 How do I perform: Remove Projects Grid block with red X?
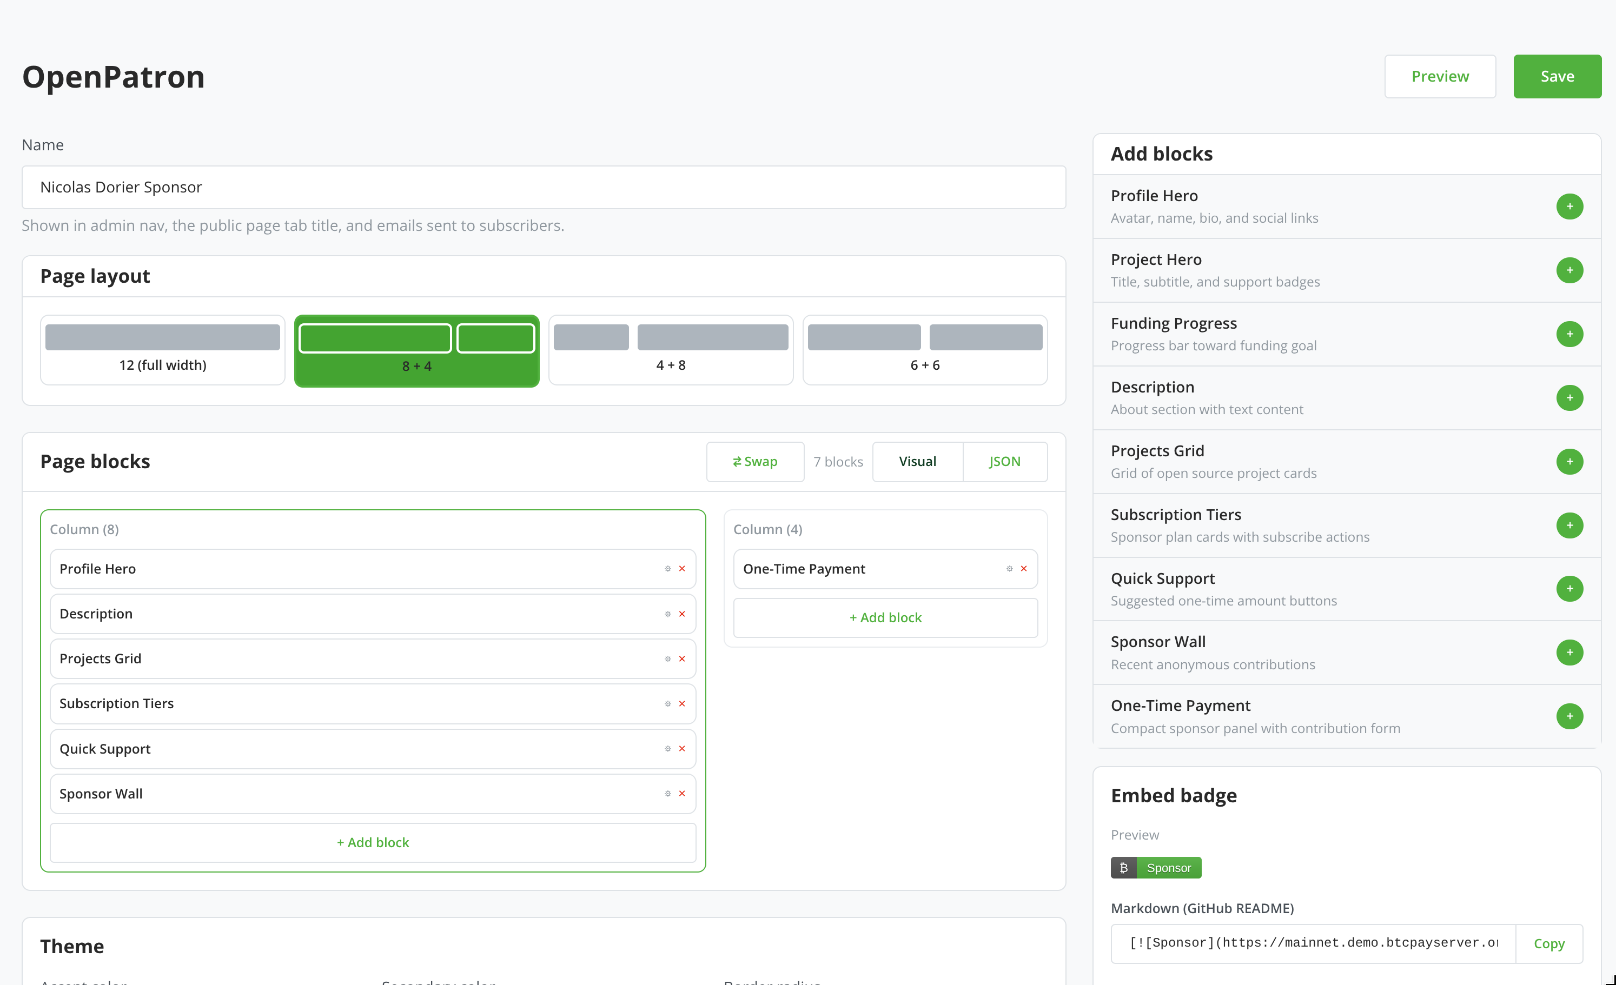pyautogui.click(x=682, y=658)
